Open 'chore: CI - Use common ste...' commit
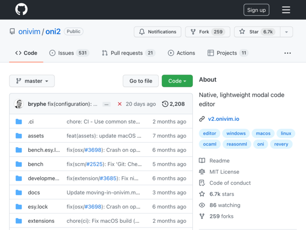The height and width of the screenshot is (230, 306). (103, 122)
